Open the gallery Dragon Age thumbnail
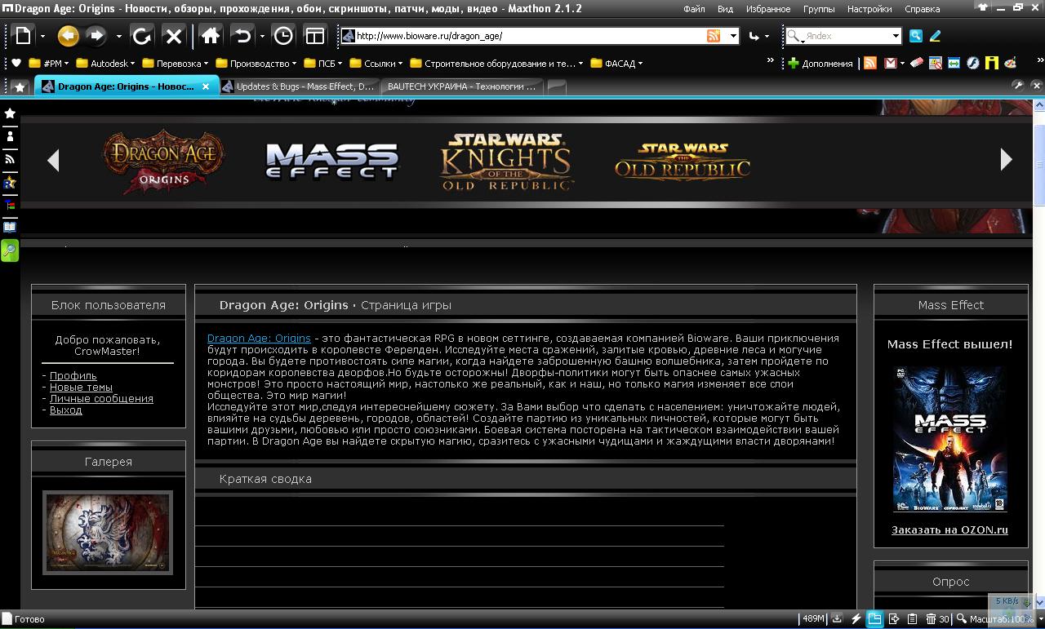Screen dimensions: 1045x629 pos(108,533)
